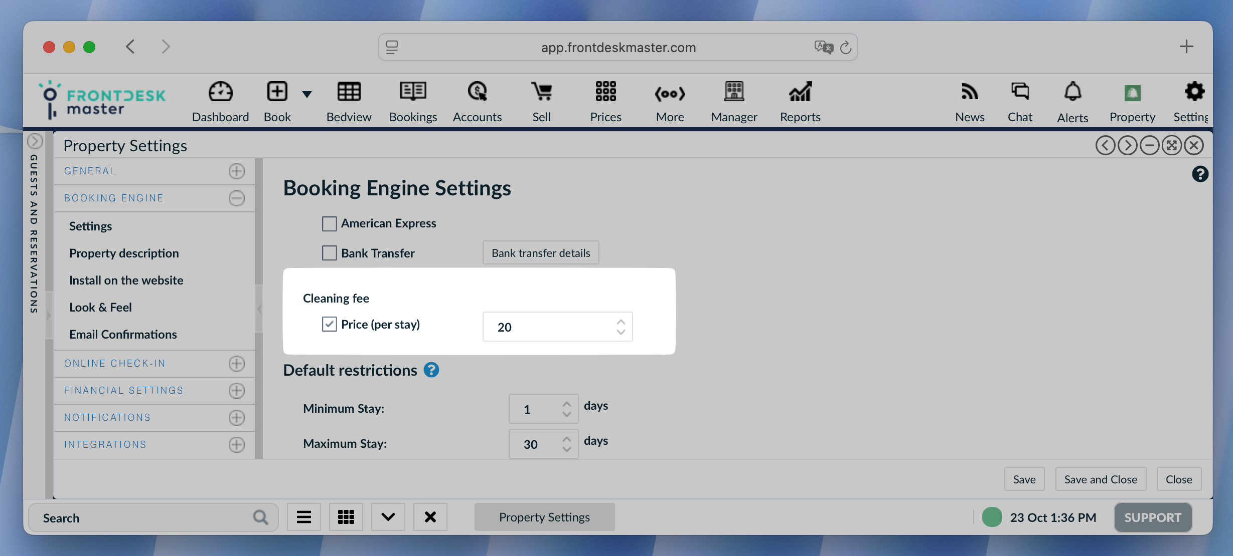Uncheck the Price (per stay) checkbox
This screenshot has width=1233, height=556.
pos(329,324)
